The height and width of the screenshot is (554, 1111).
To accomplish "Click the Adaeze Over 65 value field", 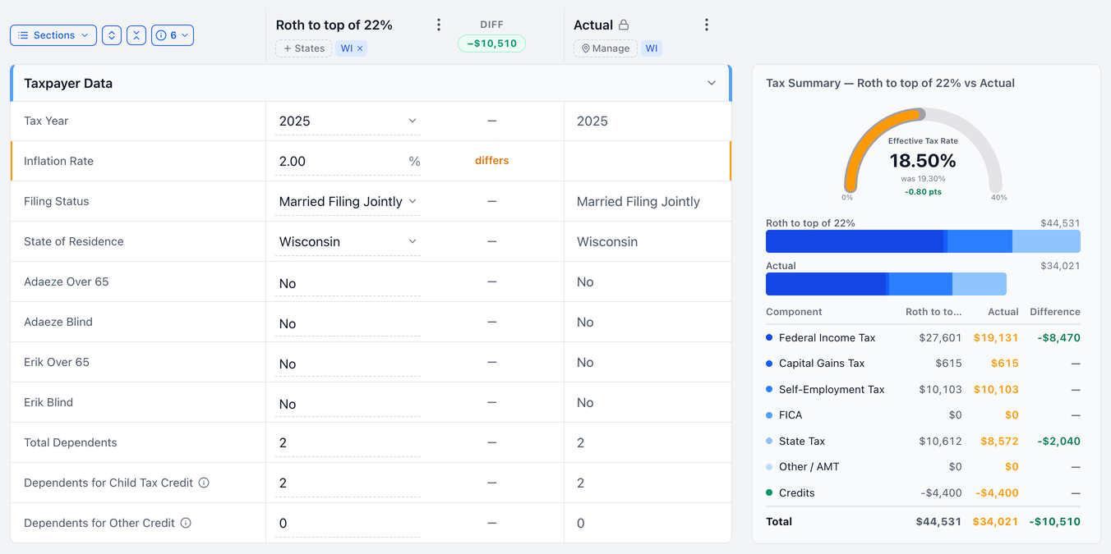I will (348, 283).
